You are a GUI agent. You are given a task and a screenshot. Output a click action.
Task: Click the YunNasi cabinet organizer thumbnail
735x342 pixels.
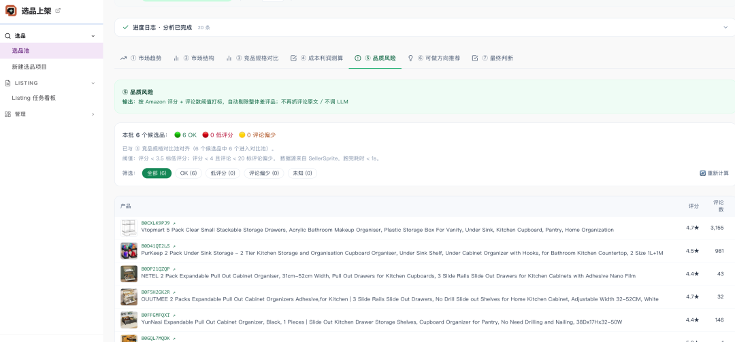point(129,320)
